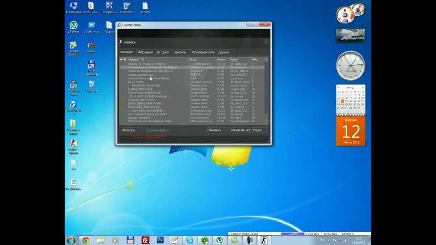
Task: Select the "[DeaD_Match]-[M@D-DOG$]" server row
Action: point(192,103)
